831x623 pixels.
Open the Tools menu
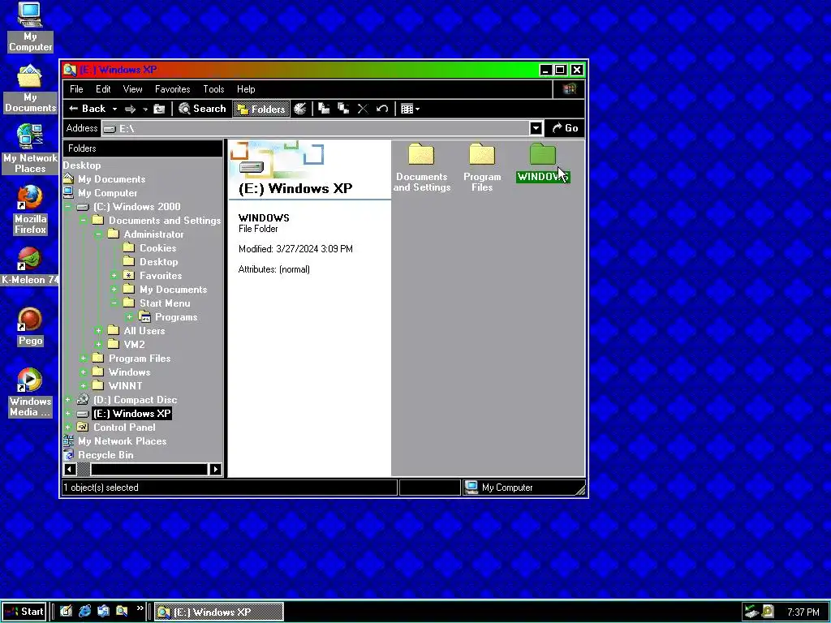tap(213, 89)
